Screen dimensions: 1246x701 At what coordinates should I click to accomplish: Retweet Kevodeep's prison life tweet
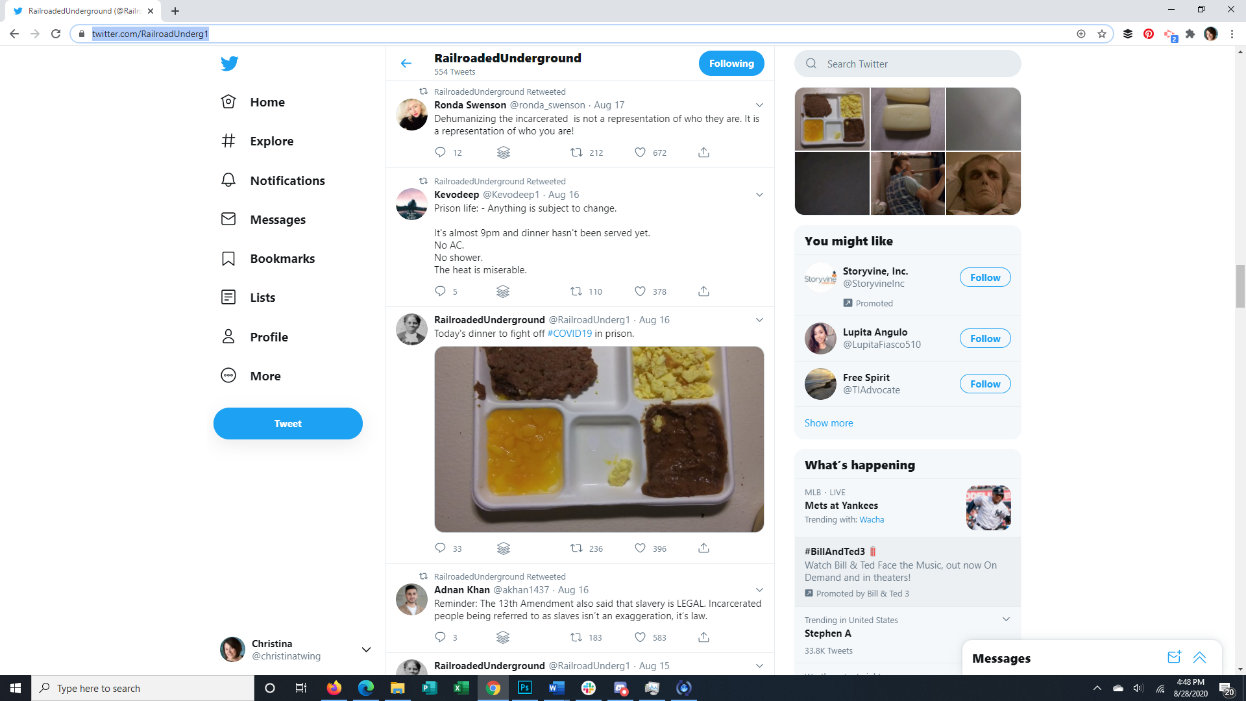coord(576,291)
